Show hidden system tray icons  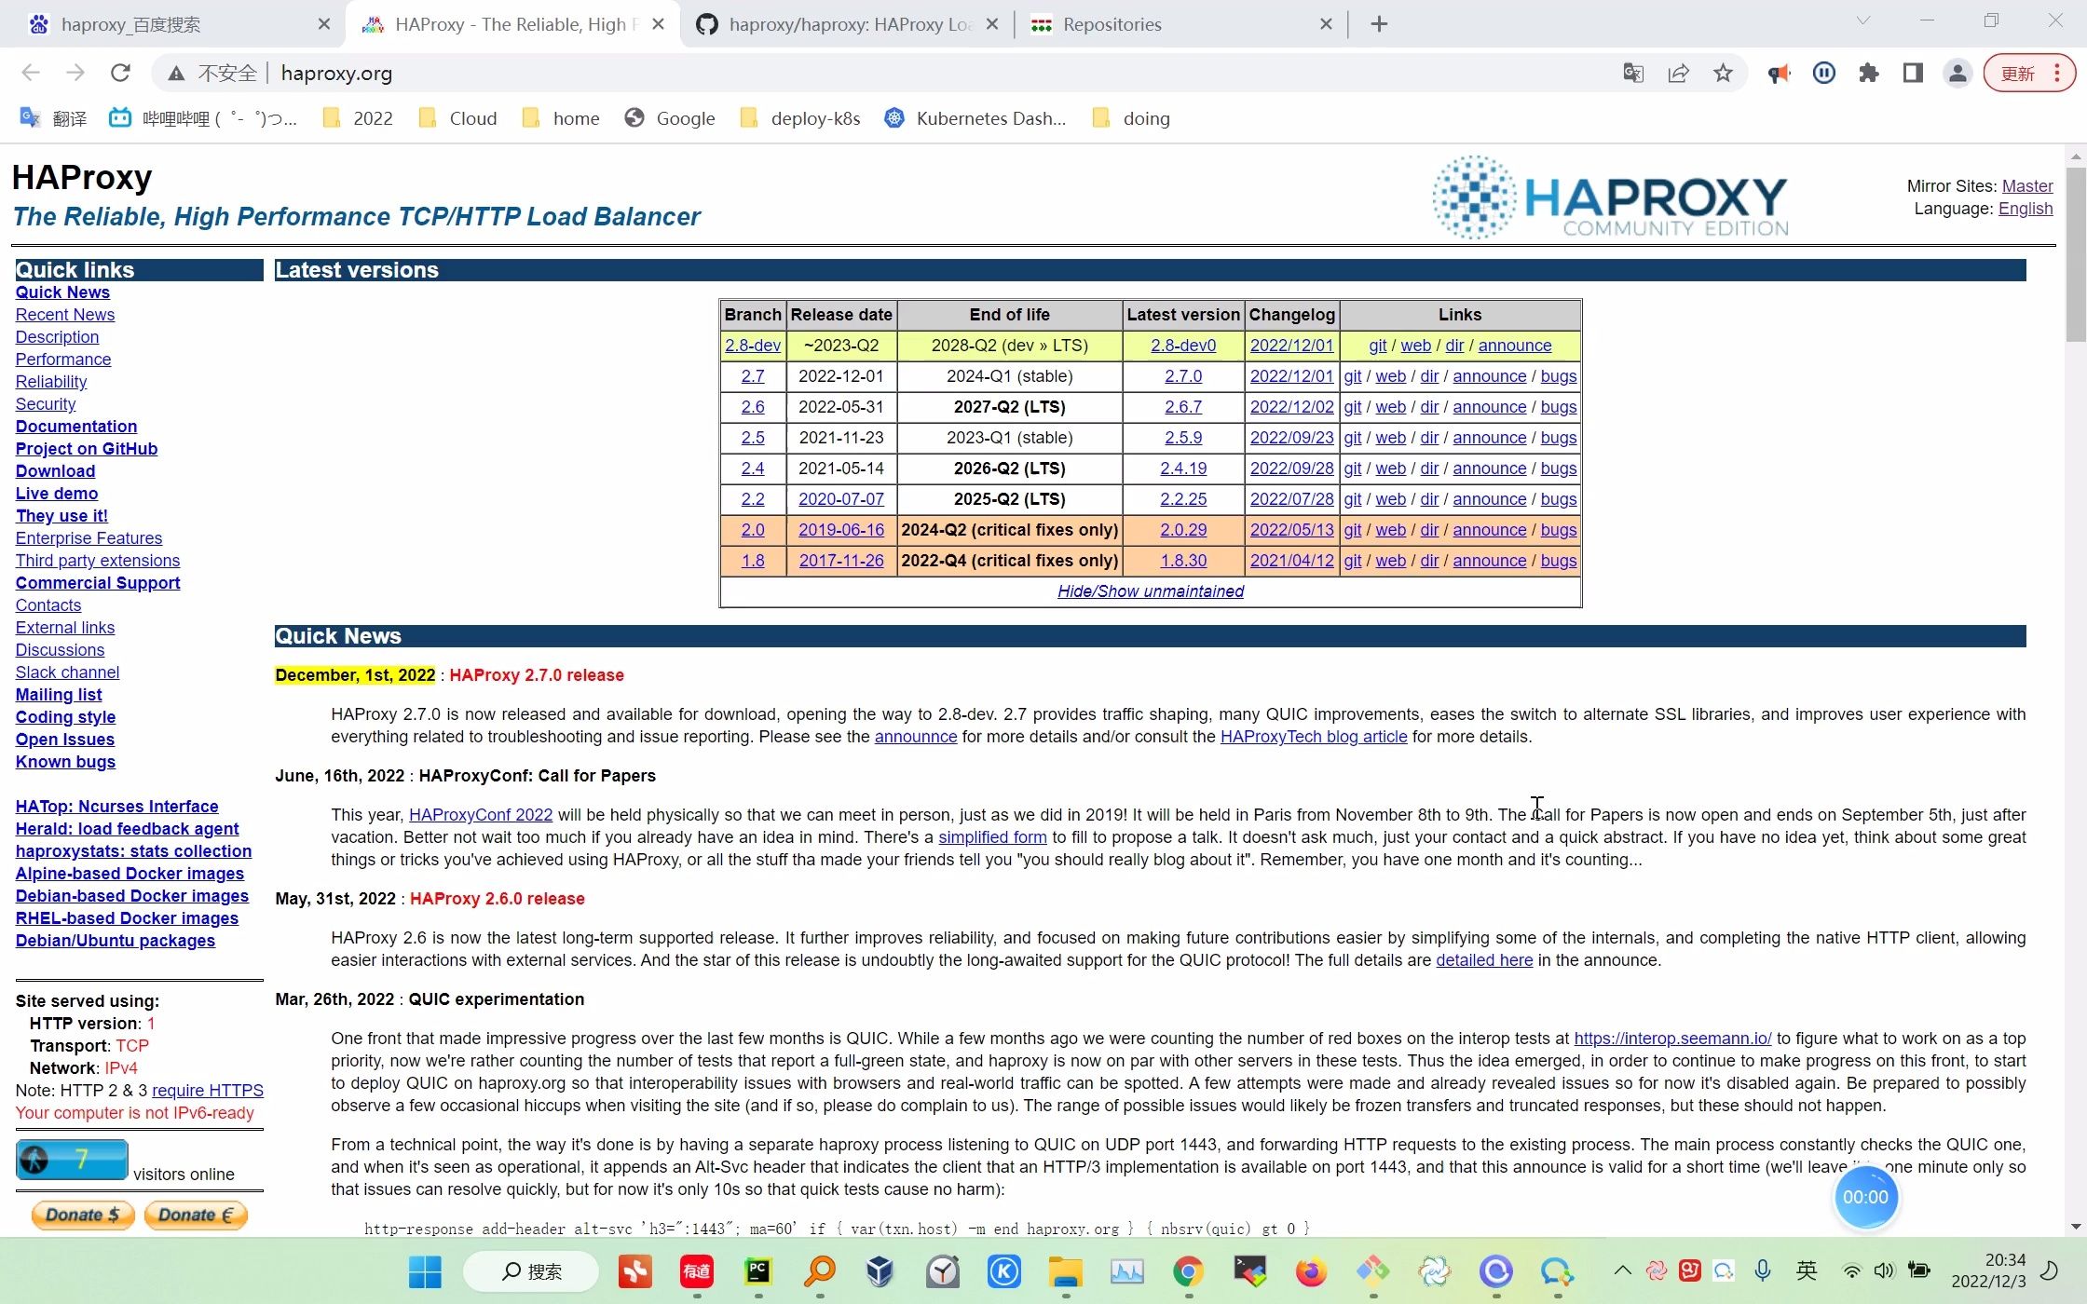pyautogui.click(x=1622, y=1270)
